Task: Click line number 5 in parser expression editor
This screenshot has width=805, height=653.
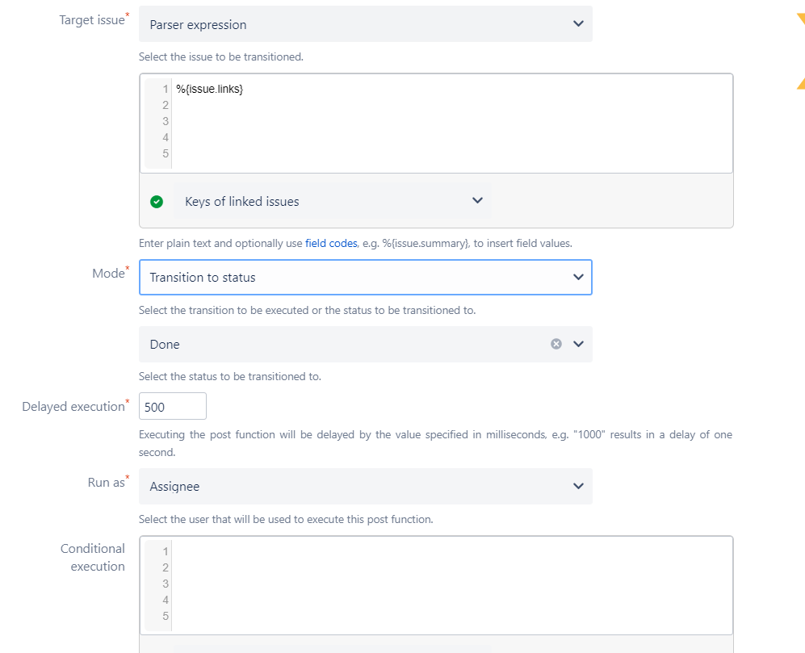Action: tap(166, 153)
